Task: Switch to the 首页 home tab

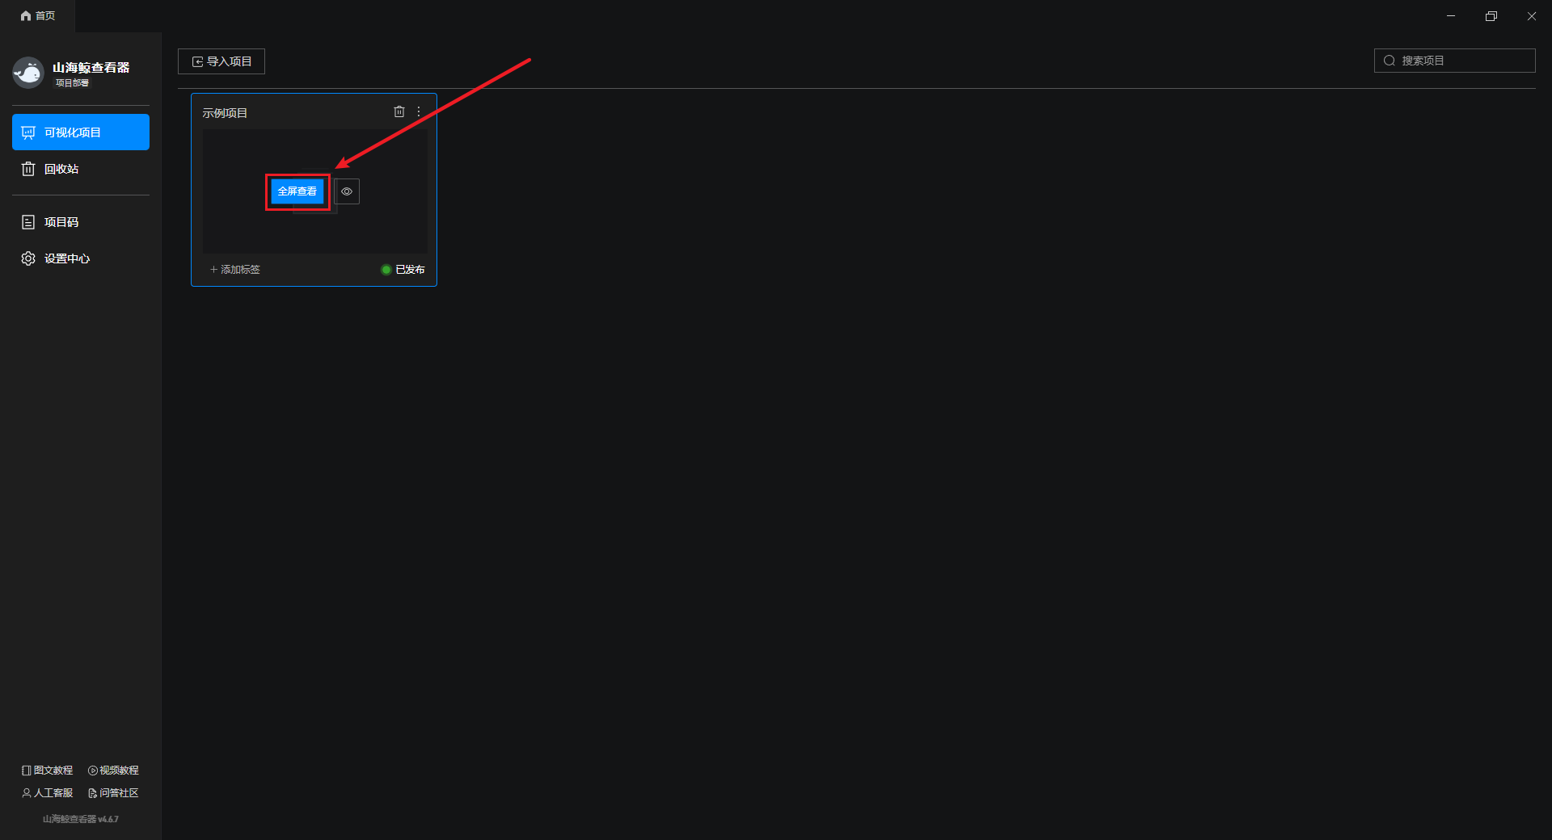Action: [38, 16]
